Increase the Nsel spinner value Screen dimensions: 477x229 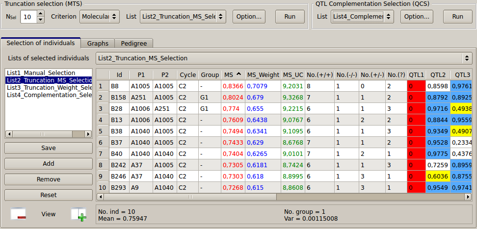pyautogui.click(x=41, y=14)
